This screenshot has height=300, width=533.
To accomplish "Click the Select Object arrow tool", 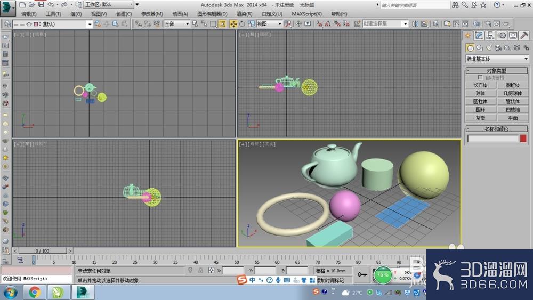I will coord(195,24).
